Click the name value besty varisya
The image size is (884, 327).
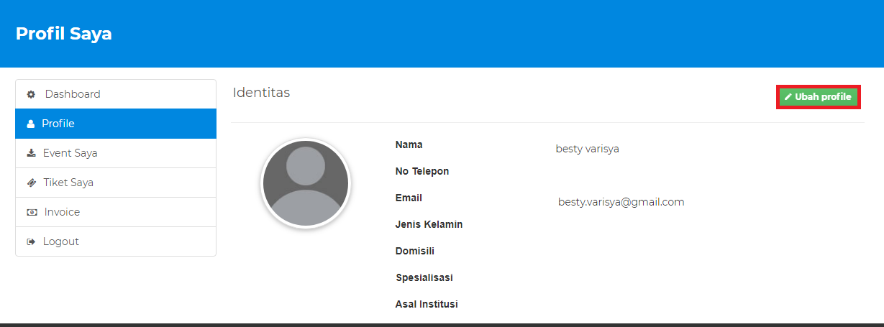coord(587,149)
